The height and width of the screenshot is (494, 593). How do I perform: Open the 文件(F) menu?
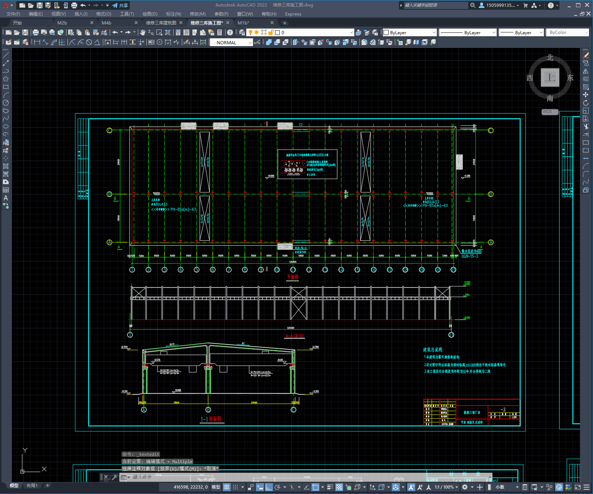click(x=13, y=14)
